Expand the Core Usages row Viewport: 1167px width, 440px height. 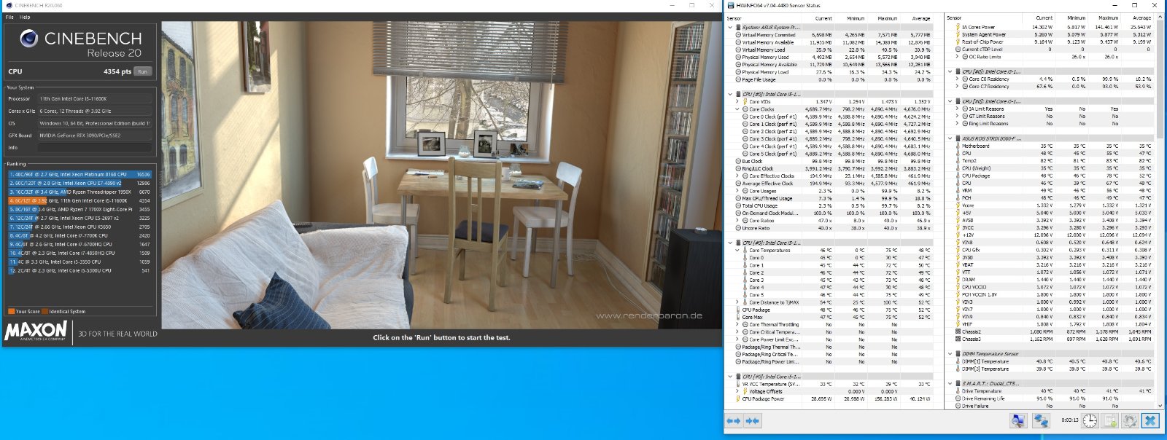[737, 191]
